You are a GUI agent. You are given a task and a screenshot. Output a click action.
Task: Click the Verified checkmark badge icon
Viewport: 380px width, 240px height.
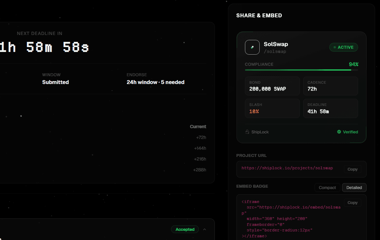pos(339,132)
